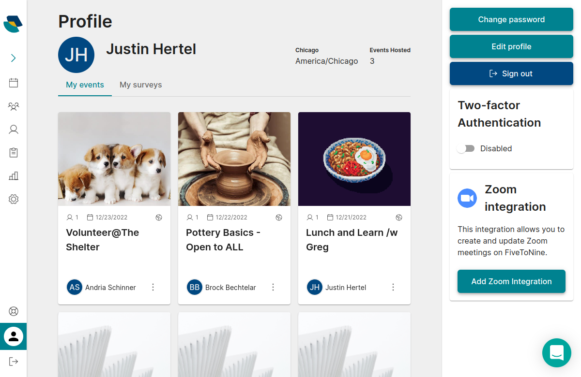
Task: Open options menu on Lunch and Learn card
Action: tap(393, 287)
